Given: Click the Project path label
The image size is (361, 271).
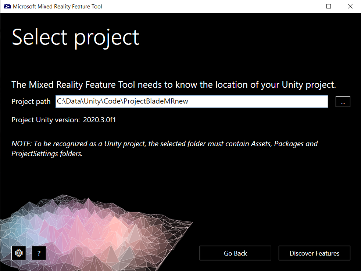Looking at the screenshot, I should [x=31, y=101].
